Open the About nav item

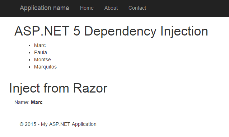[x=111, y=8]
